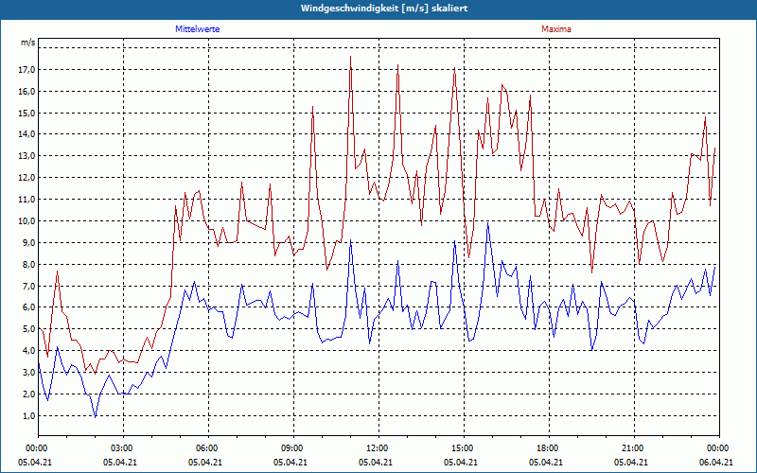Click the 'm/s' unit label
757x473 pixels.
pyautogui.click(x=28, y=43)
